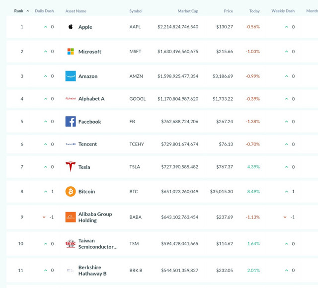The image size is (318, 288).
Task: Click Alibaba's Weekly Dash down arrow
Action: pos(285,217)
